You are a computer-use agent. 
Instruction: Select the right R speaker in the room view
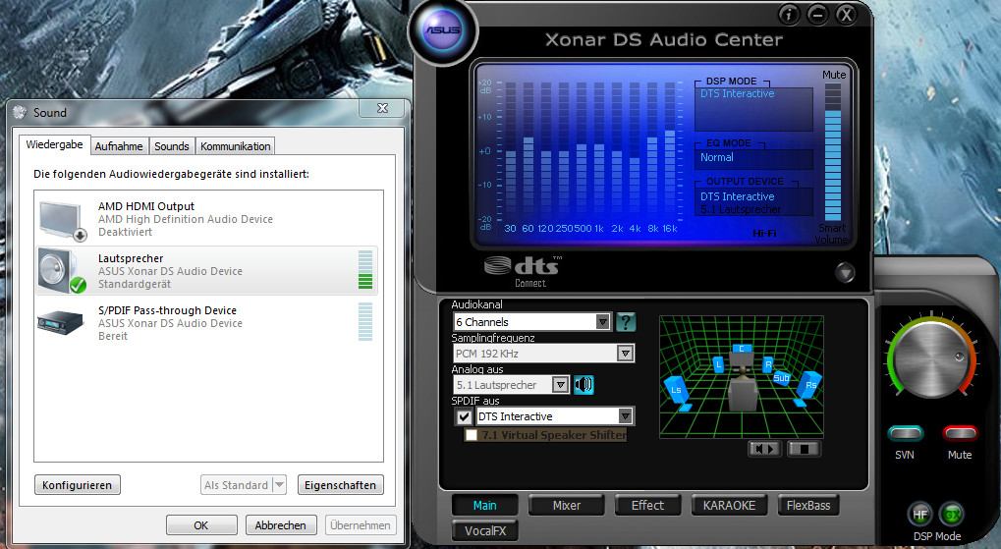(767, 364)
